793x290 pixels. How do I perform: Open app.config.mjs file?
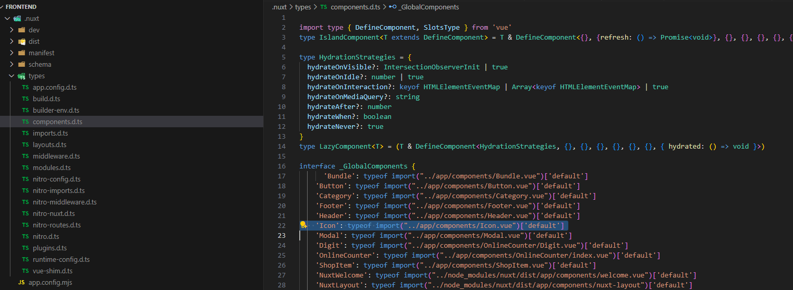(x=50, y=282)
